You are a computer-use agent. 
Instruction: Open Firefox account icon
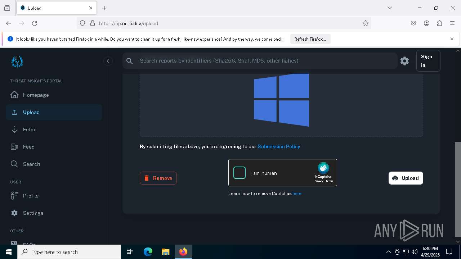[426, 23]
